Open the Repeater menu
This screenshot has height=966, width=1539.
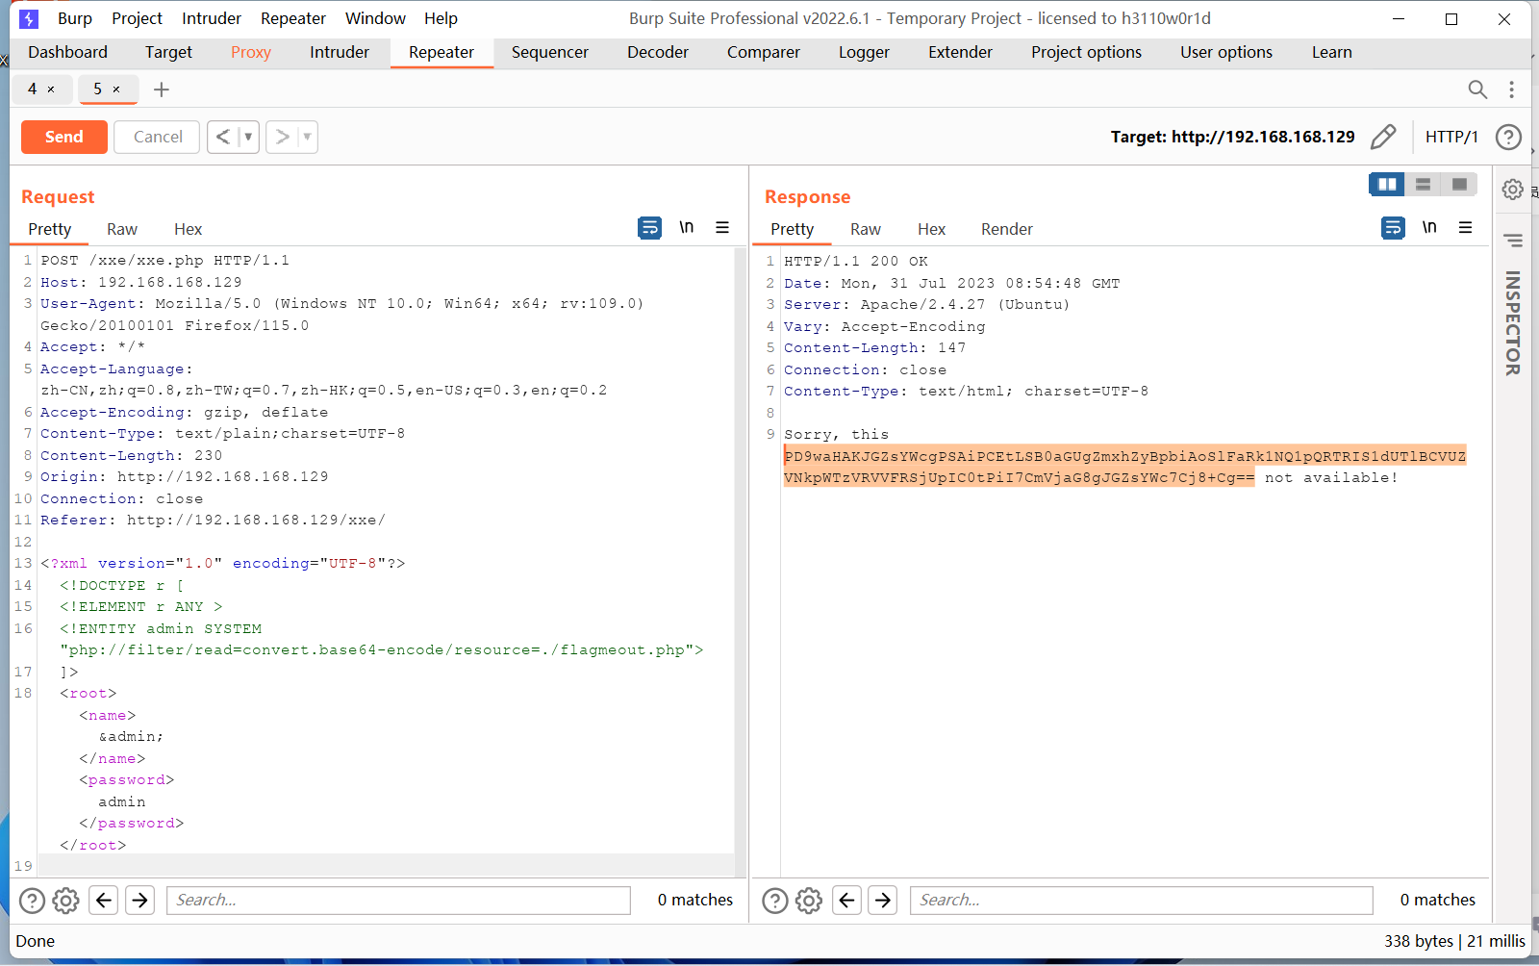pos(293,18)
